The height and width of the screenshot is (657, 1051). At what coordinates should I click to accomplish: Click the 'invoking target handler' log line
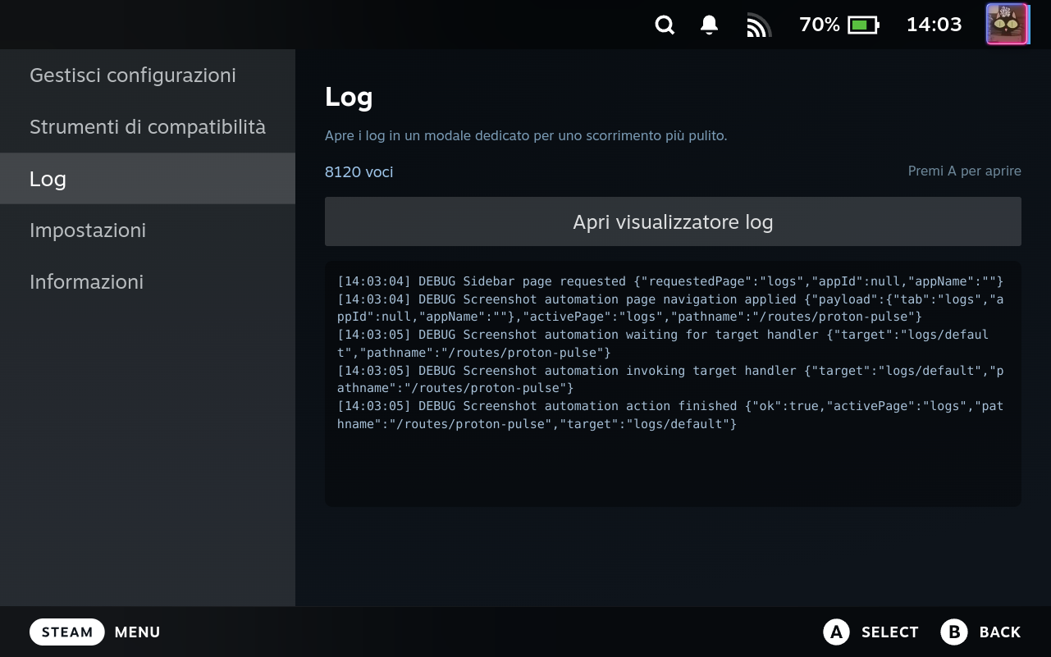(670, 379)
